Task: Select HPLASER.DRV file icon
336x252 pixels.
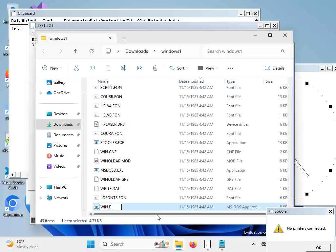Action: [x=96, y=124]
